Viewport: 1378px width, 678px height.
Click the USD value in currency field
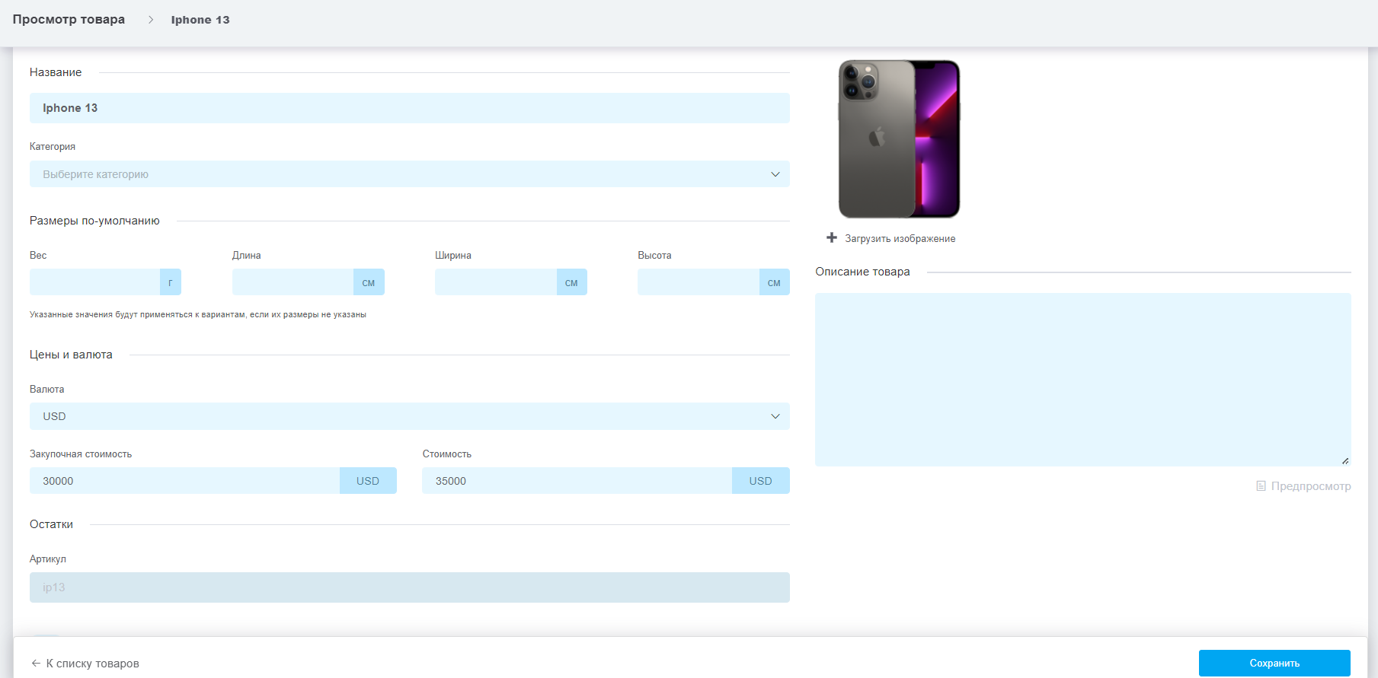point(54,416)
